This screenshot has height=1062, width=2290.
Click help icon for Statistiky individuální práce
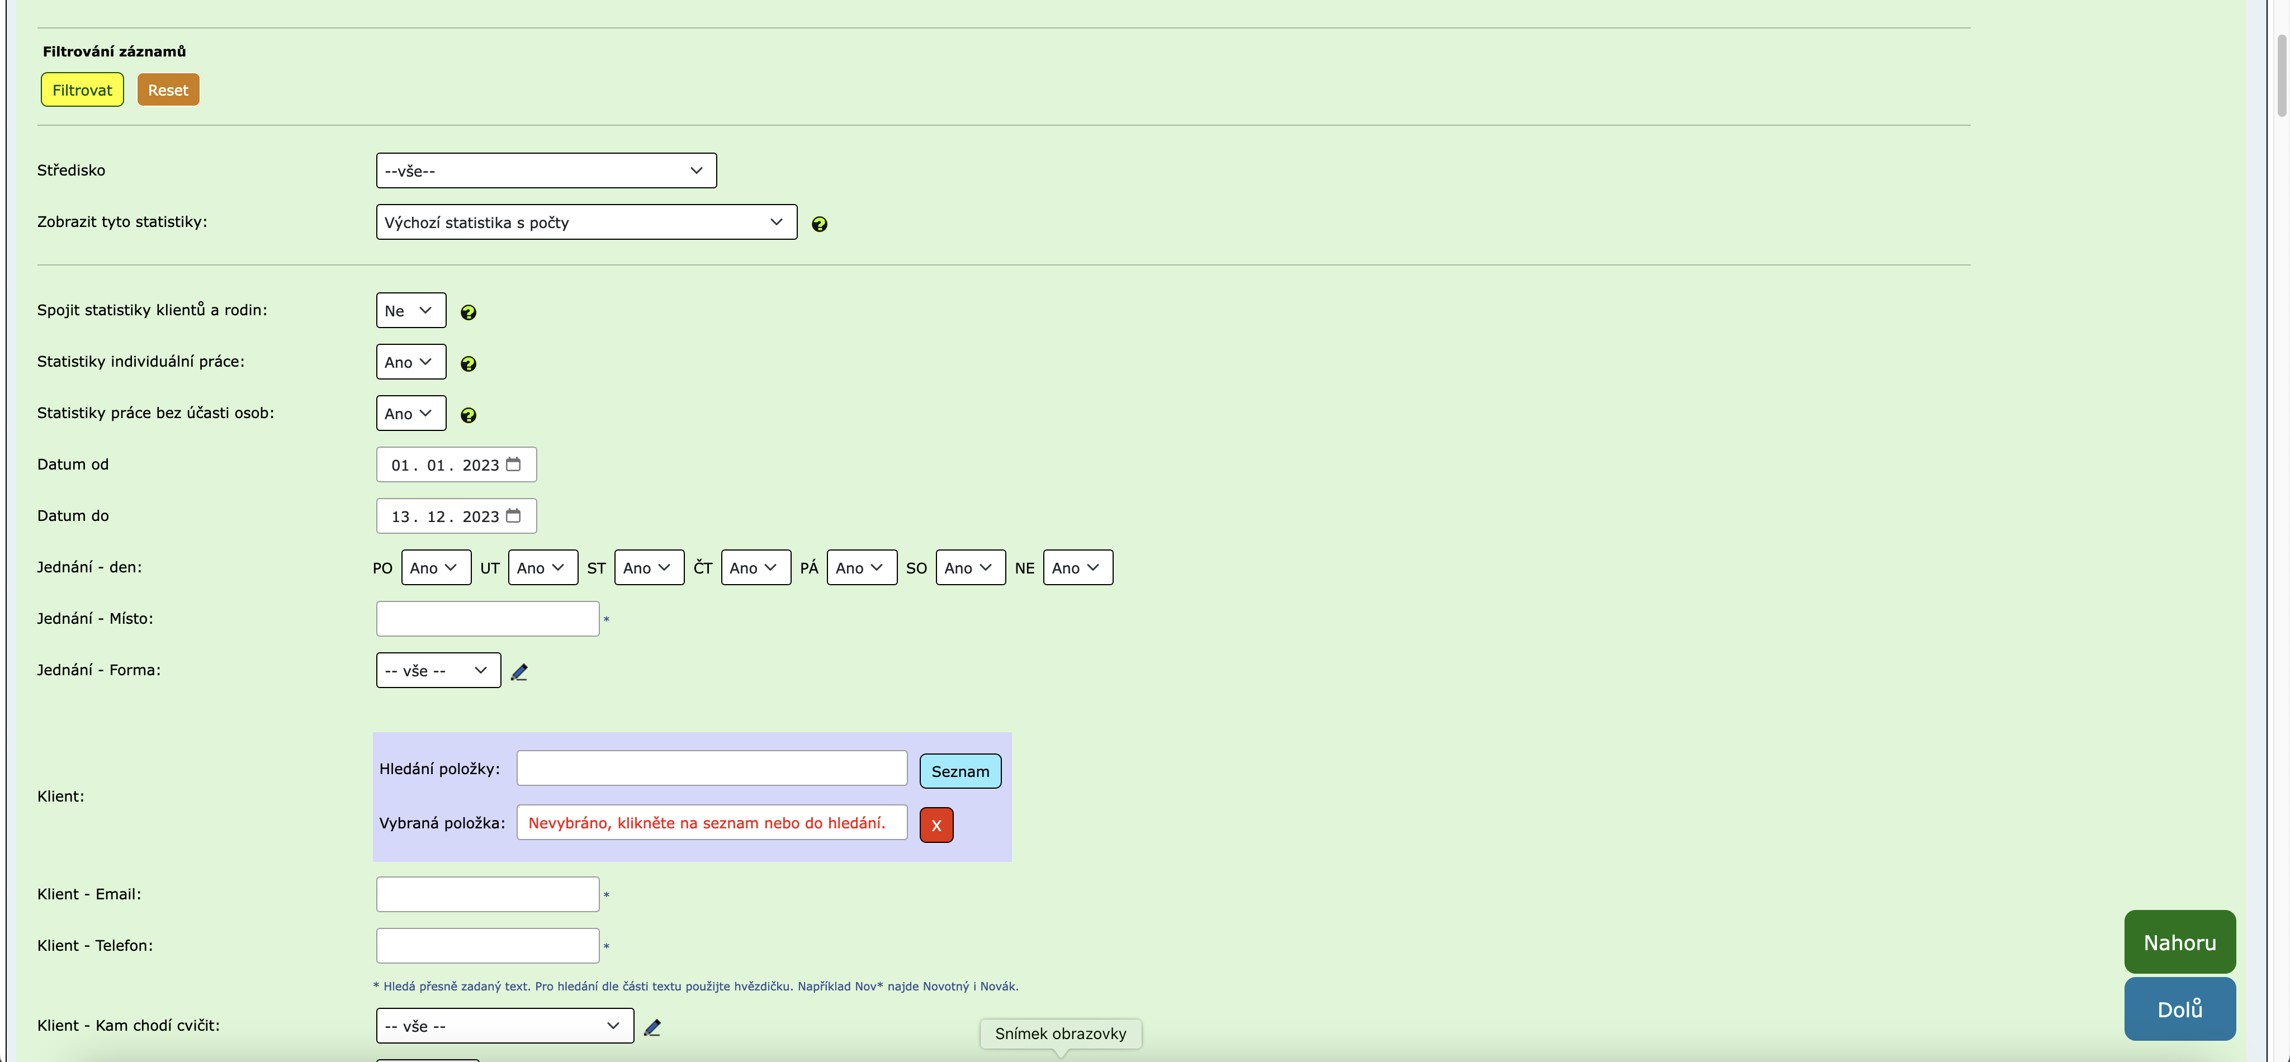point(467,363)
